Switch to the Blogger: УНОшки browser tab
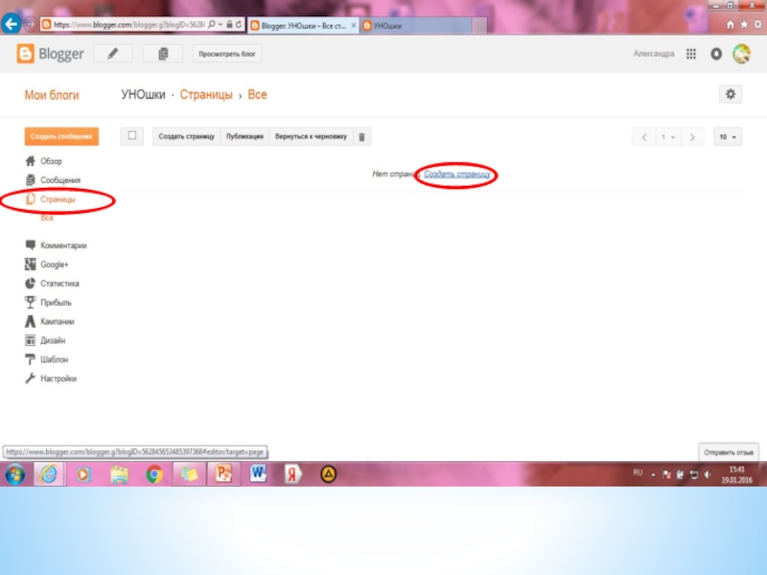The width and height of the screenshot is (767, 575). [x=303, y=26]
